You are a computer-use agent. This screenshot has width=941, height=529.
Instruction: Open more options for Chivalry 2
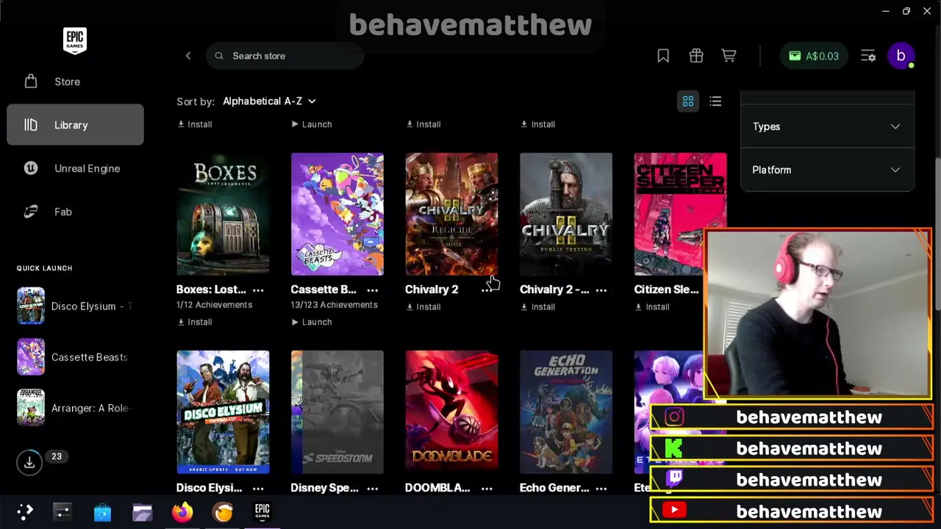(487, 289)
